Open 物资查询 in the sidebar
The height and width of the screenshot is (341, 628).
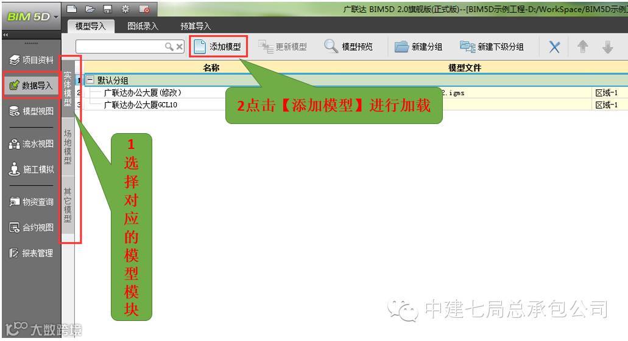pyautogui.click(x=31, y=202)
